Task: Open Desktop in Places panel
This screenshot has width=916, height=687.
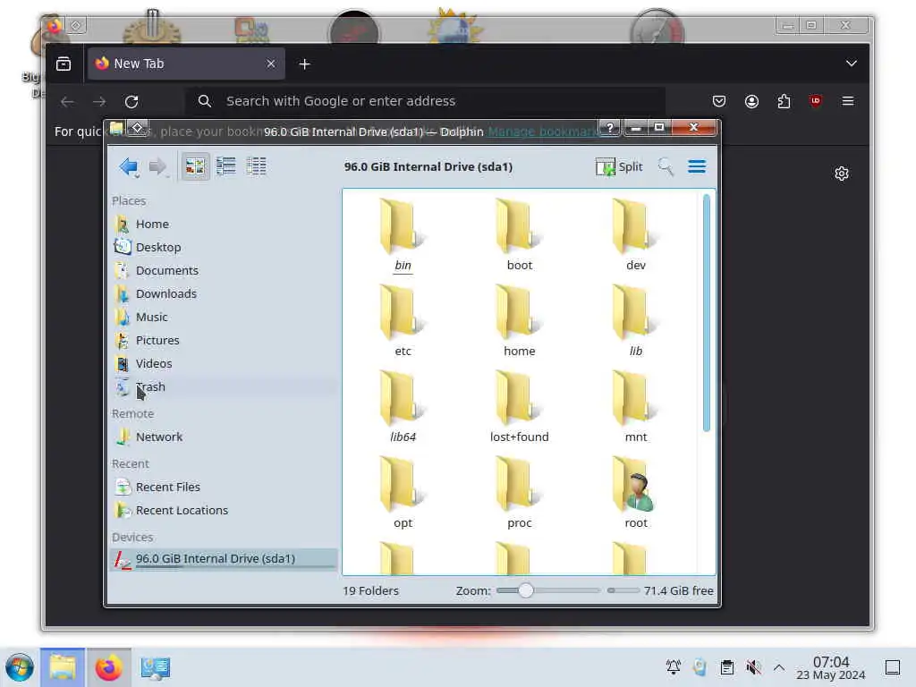Action: 222,247
